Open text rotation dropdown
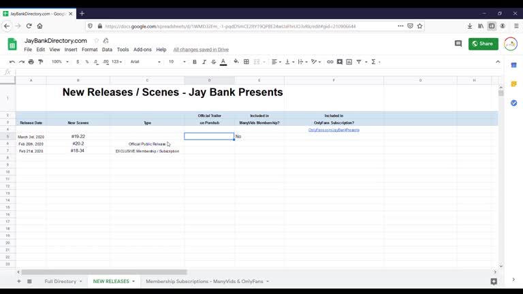 (315, 62)
